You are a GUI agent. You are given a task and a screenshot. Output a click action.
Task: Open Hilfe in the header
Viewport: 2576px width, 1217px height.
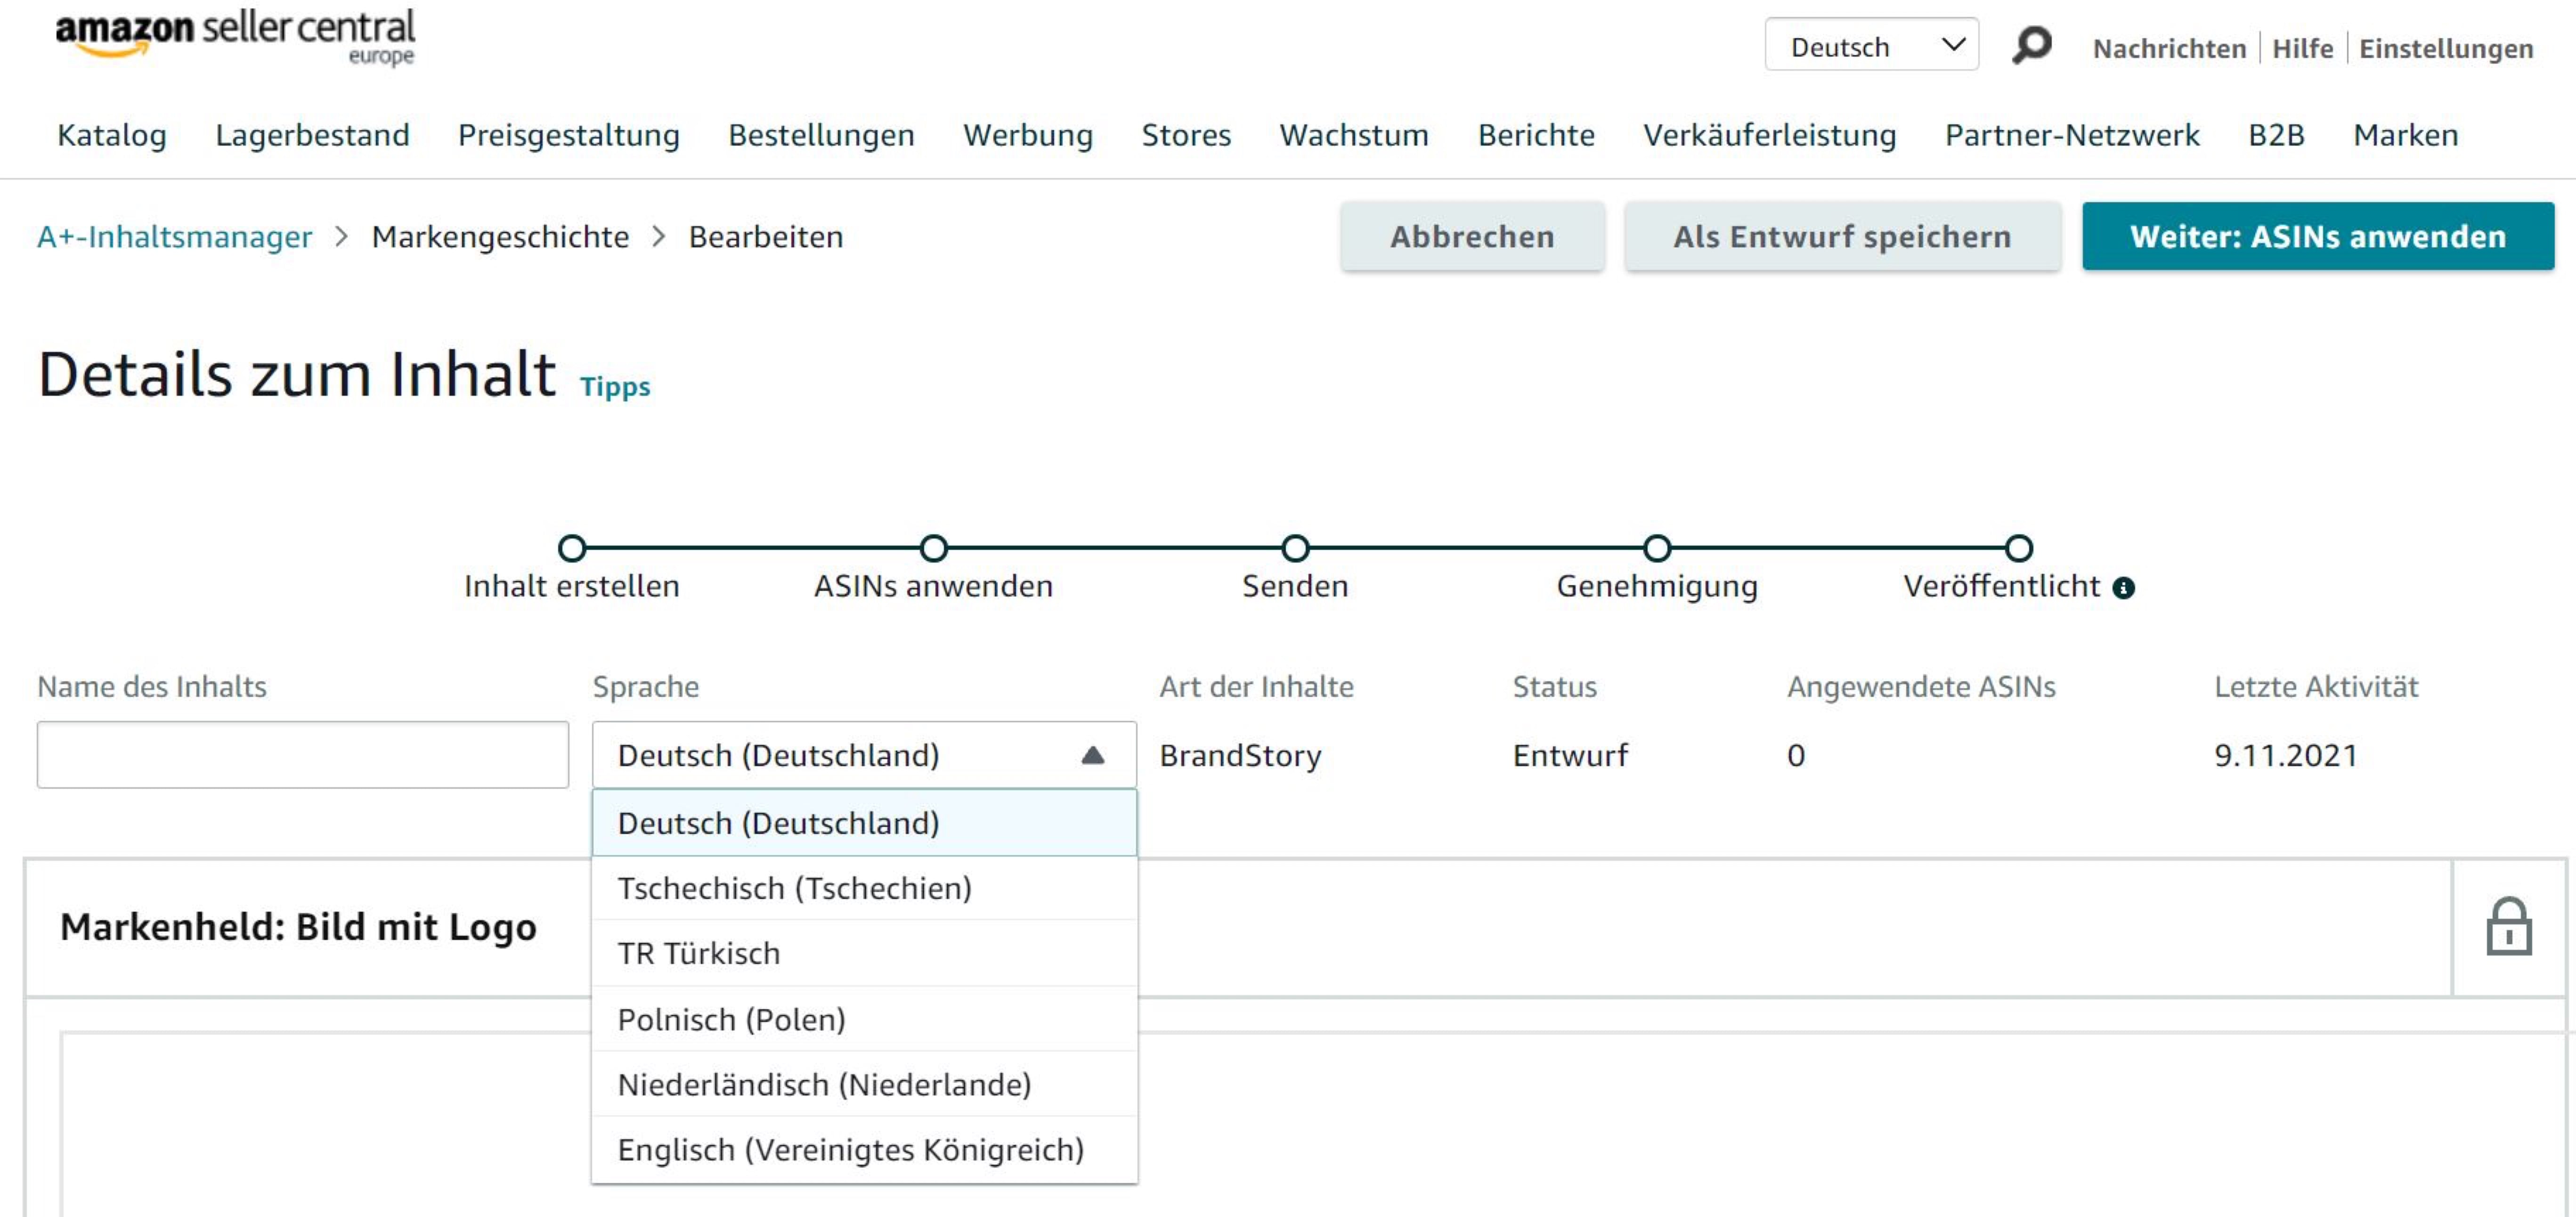(2302, 48)
